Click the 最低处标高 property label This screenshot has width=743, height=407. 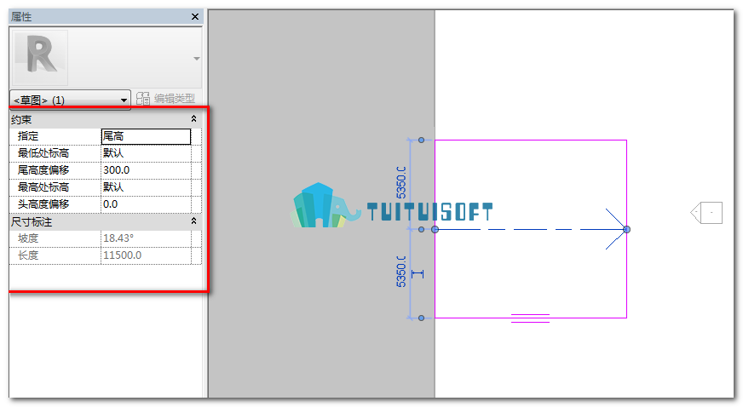(43, 153)
